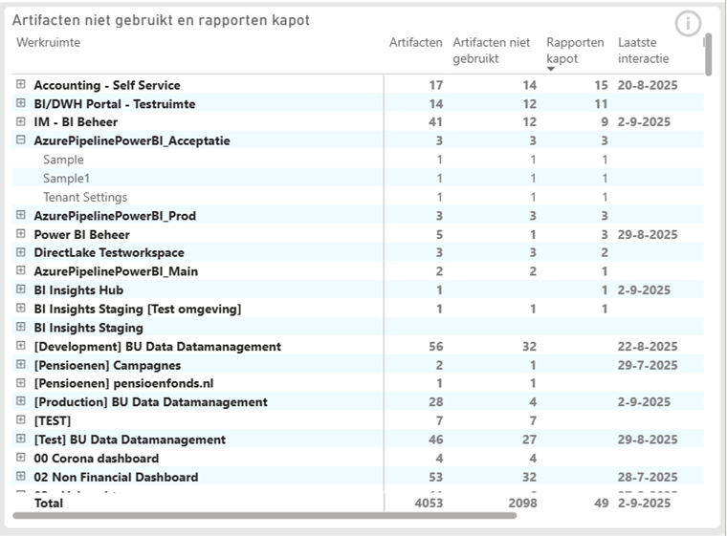Sort by Laatste interactie column
This screenshot has height=536, width=727.
point(643,50)
